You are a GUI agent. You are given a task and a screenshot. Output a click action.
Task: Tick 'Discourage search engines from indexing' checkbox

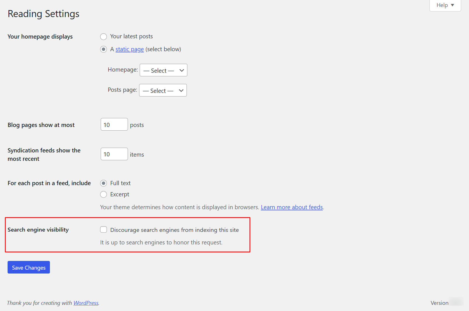click(x=104, y=230)
